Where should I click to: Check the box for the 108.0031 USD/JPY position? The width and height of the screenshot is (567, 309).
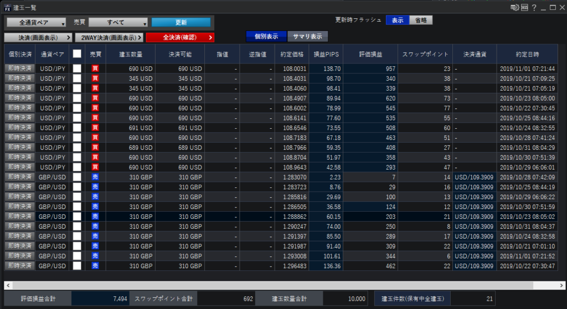(x=77, y=68)
